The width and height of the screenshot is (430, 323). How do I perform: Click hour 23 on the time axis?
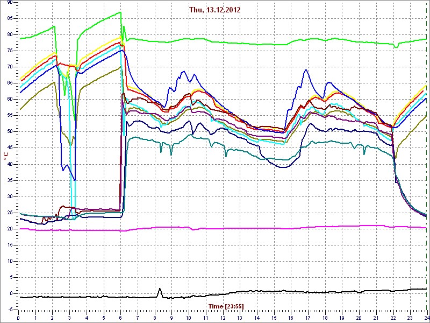click(410, 318)
